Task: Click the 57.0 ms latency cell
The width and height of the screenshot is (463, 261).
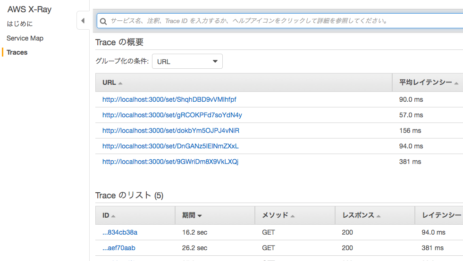Action: pos(411,115)
